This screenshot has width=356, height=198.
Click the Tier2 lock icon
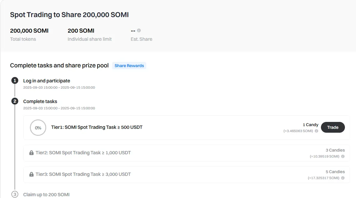31,153
